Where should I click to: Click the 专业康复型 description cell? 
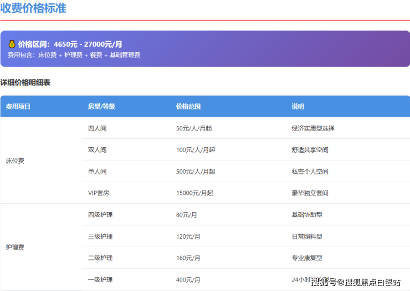[306, 258]
